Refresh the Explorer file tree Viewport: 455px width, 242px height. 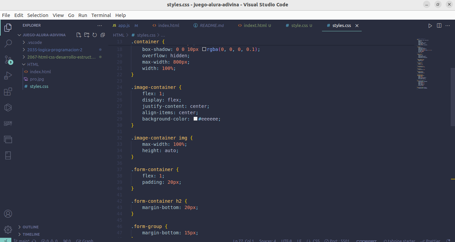pos(95,35)
